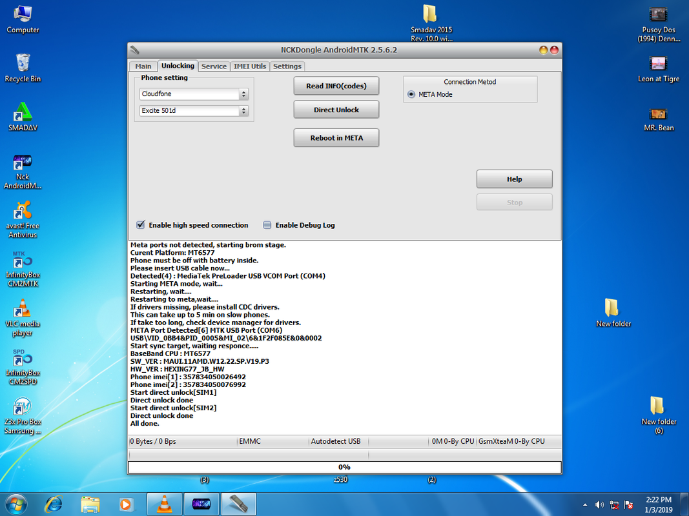Open the New folder desktop icon
689x516 pixels.
[613, 312]
